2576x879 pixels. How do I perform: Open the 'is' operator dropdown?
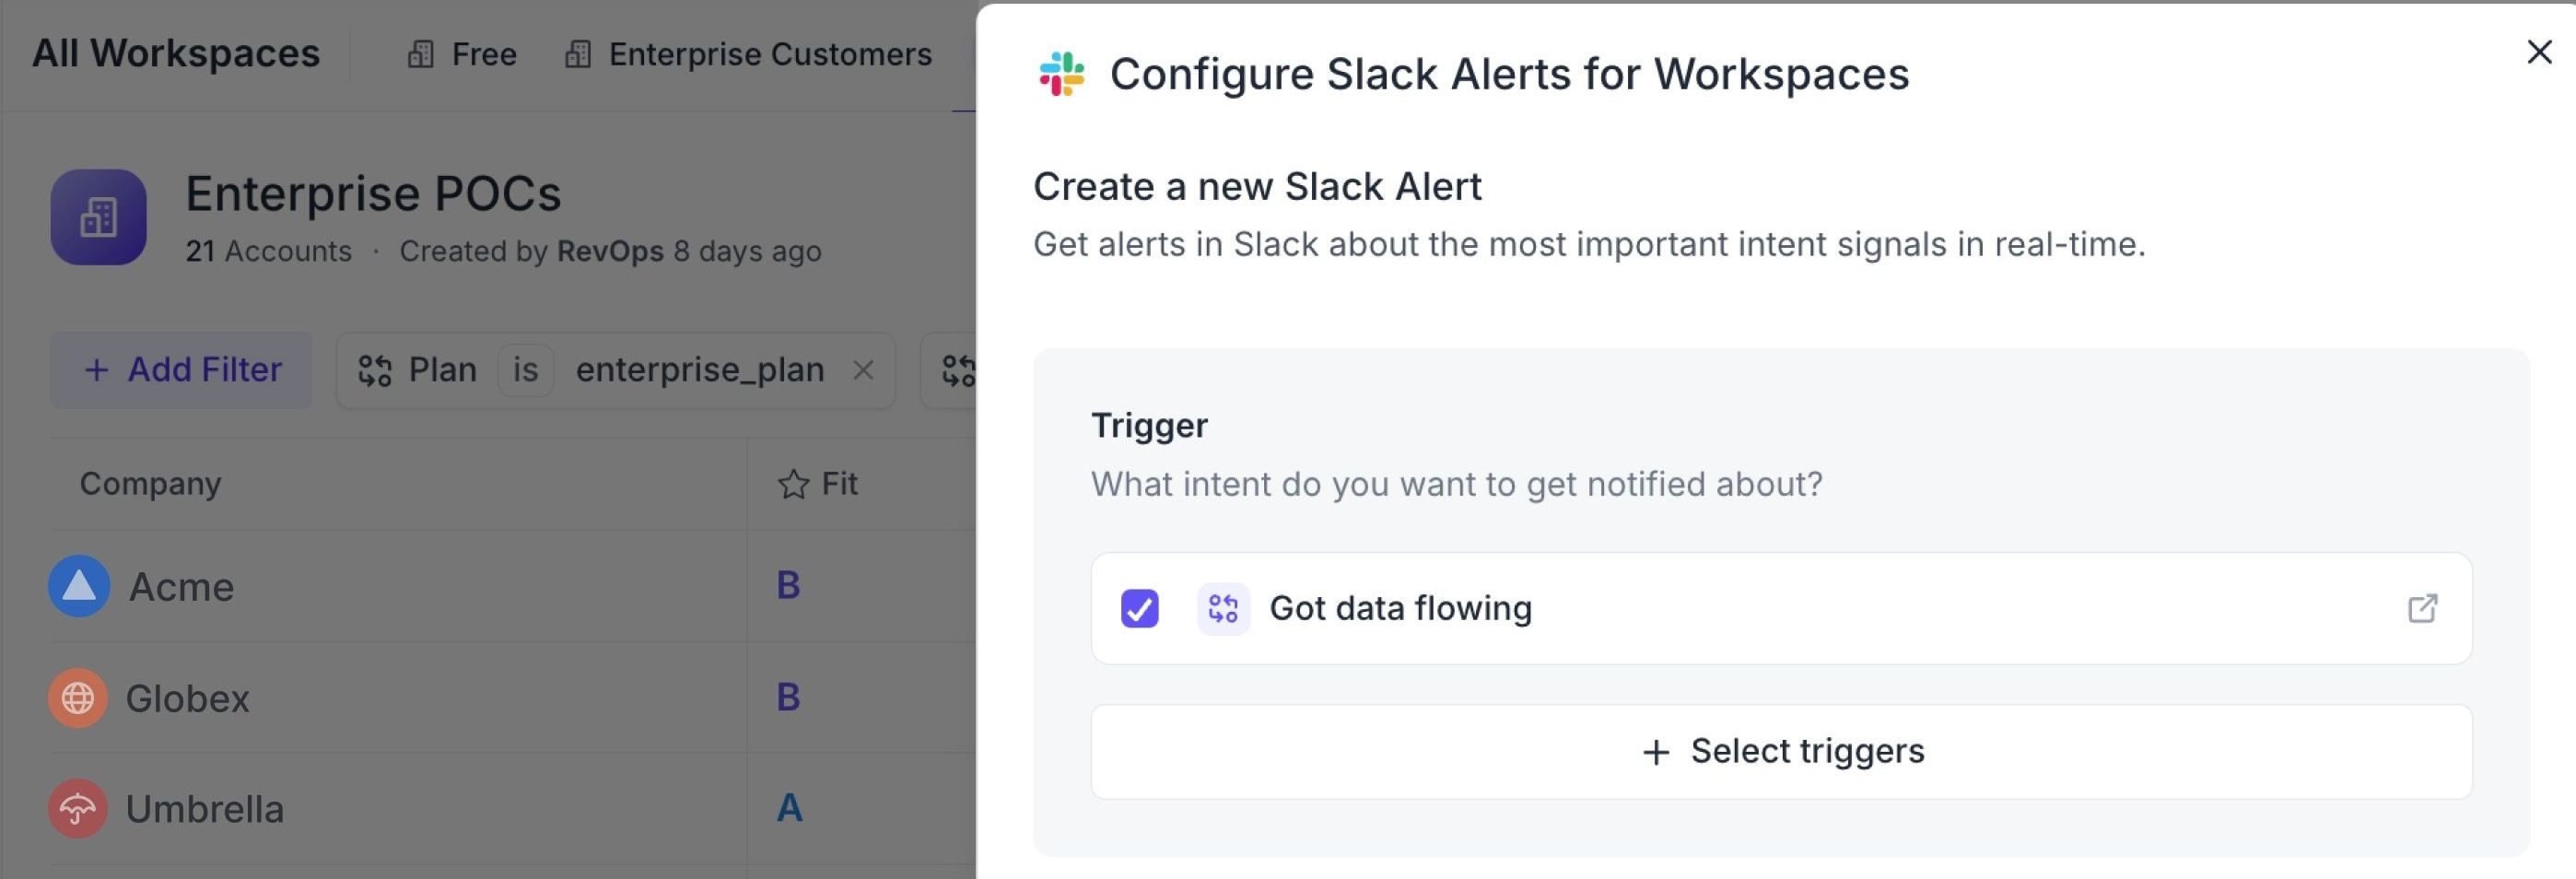click(525, 370)
